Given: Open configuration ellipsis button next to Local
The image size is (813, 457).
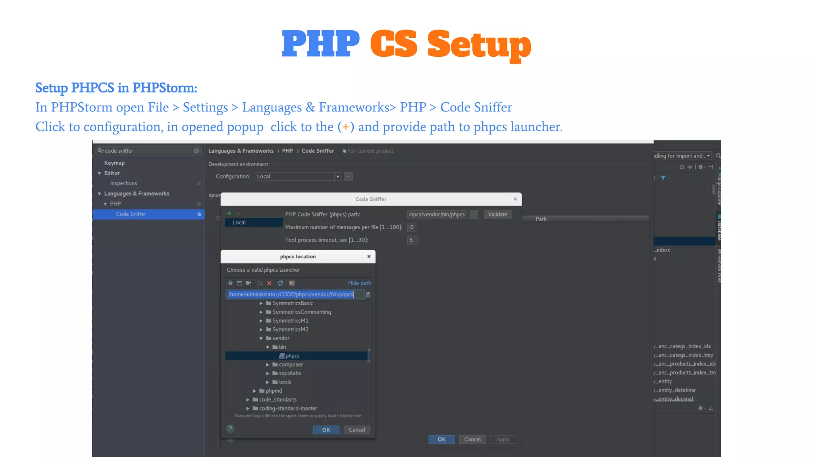Looking at the screenshot, I should [349, 177].
